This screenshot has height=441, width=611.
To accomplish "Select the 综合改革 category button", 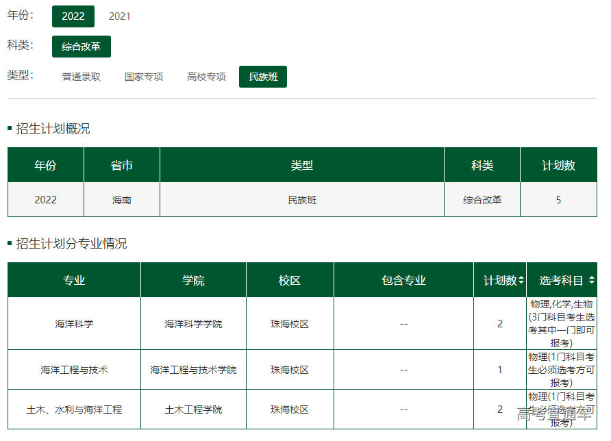I will click(81, 47).
